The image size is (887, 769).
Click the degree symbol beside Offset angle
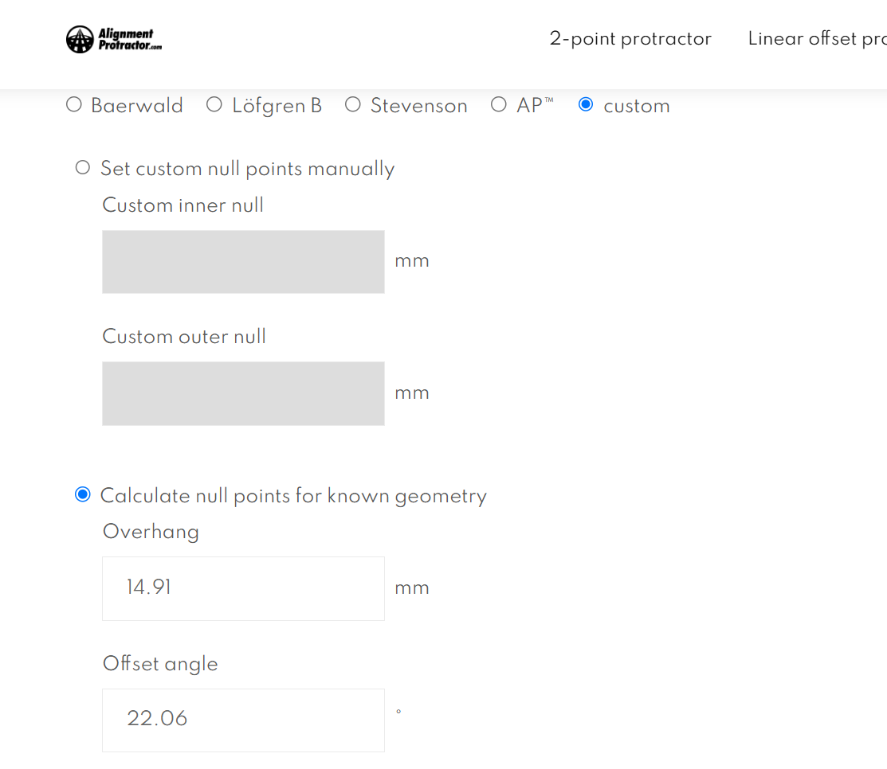coord(398,711)
